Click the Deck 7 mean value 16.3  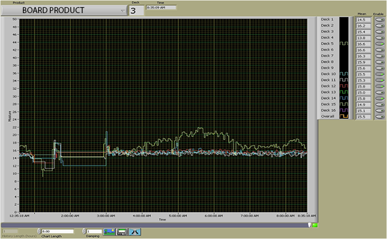pyautogui.click(x=364, y=56)
